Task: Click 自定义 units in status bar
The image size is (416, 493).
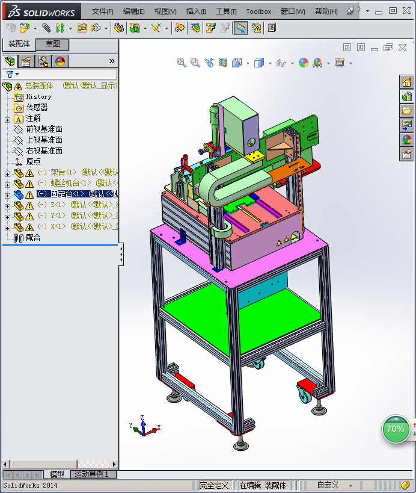Action: 328,485
